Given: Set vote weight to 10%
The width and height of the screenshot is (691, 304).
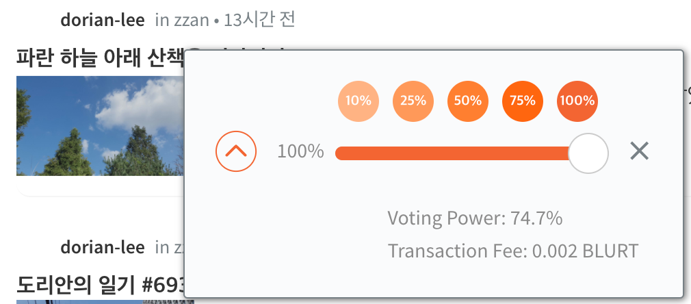Looking at the screenshot, I should point(358,101).
